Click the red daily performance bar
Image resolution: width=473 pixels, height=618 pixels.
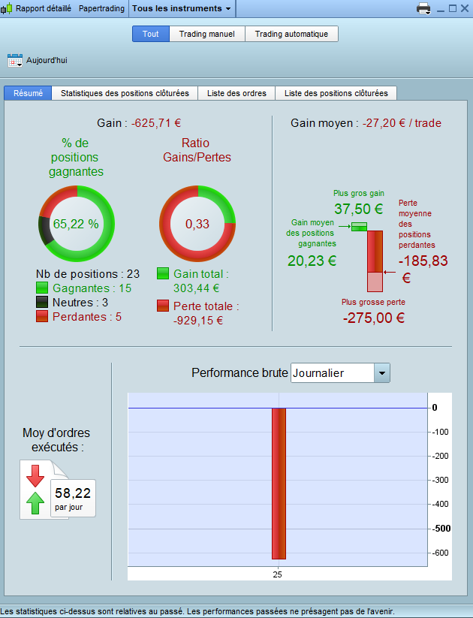click(x=279, y=484)
